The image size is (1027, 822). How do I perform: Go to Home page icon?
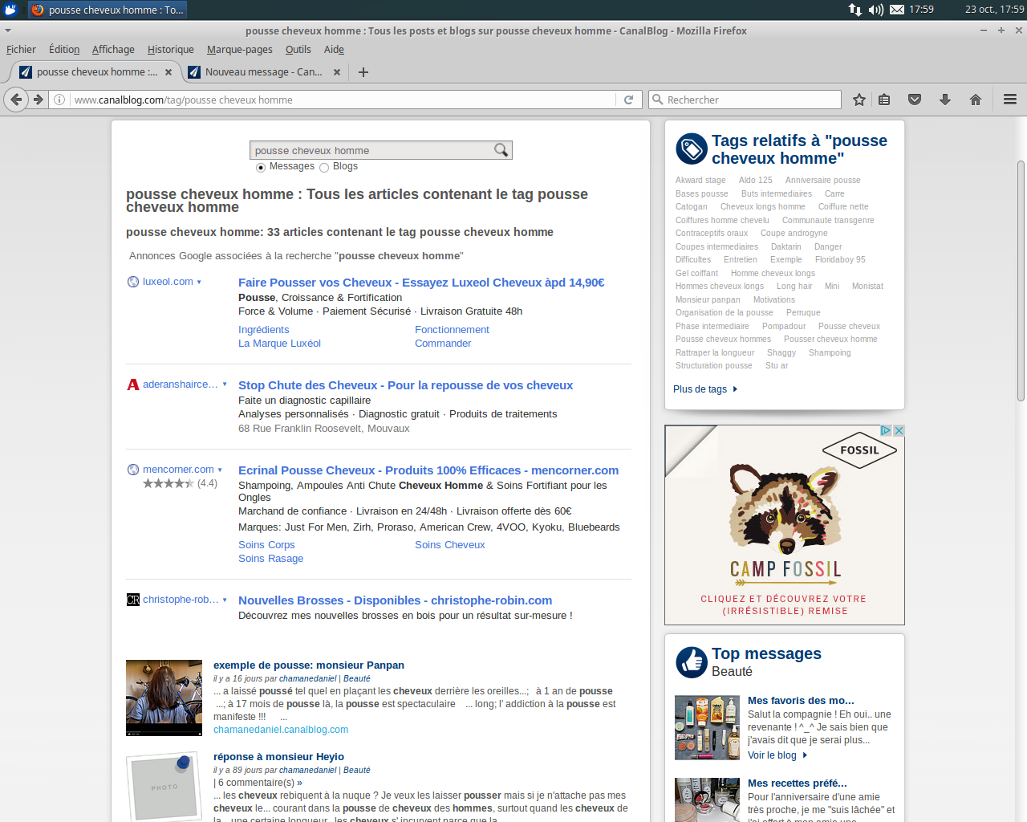(976, 100)
